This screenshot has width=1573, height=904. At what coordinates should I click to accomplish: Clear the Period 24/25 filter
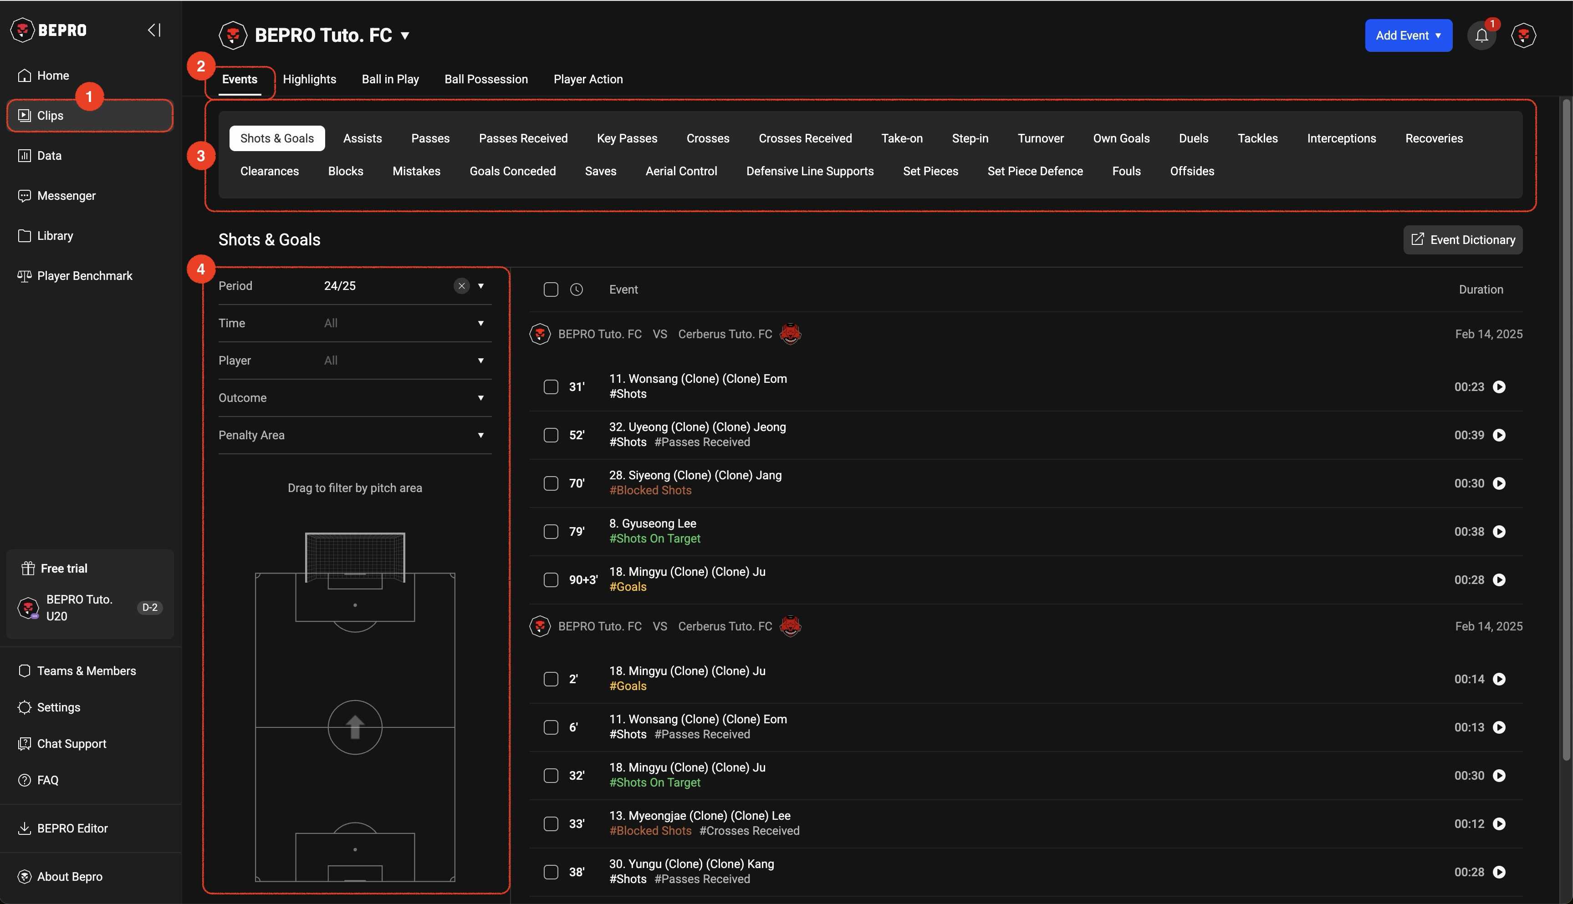pyautogui.click(x=461, y=285)
